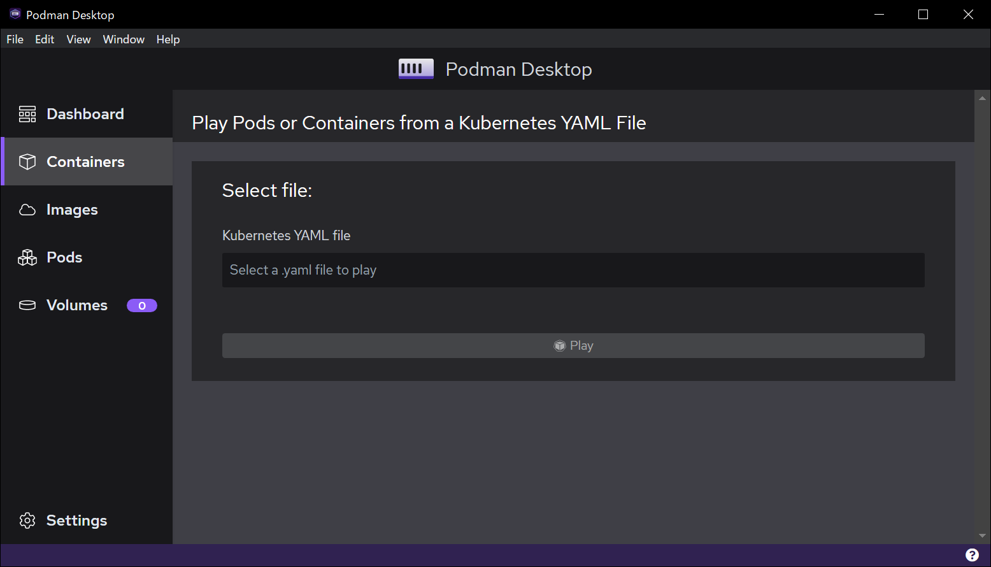Open the Help menu
991x567 pixels.
[168, 39]
